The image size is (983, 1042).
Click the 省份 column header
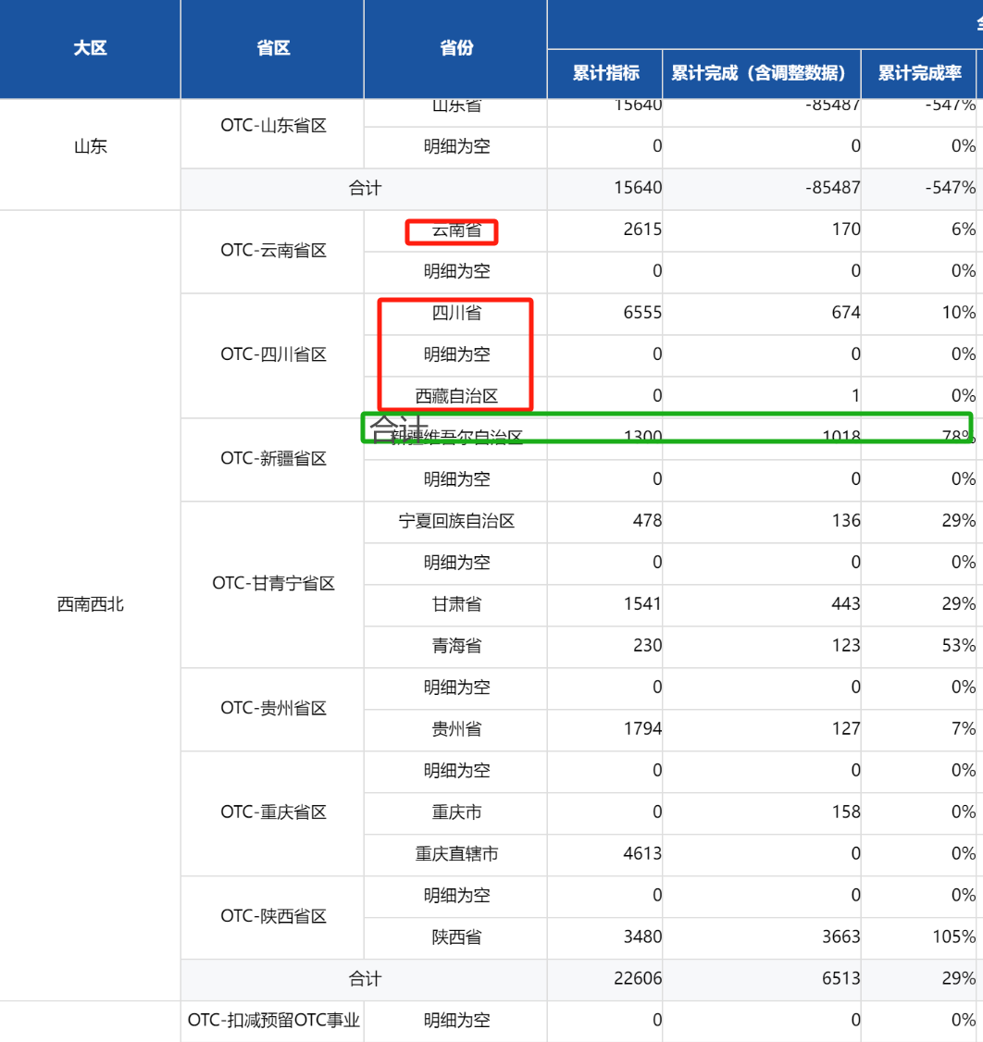pos(456,49)
